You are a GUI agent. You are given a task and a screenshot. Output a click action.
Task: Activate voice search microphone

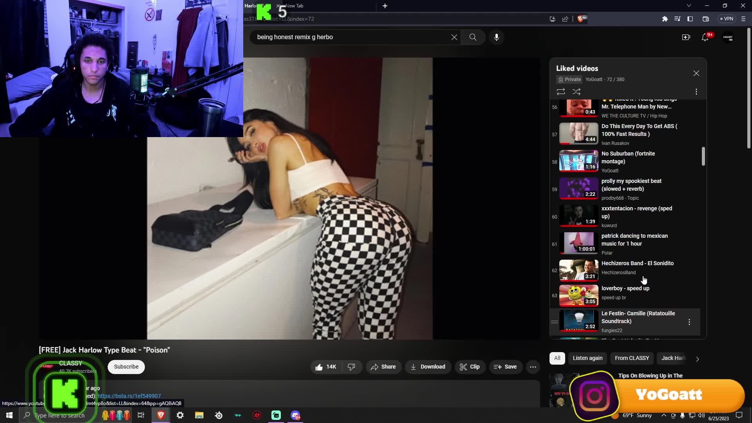click(496, 37)
